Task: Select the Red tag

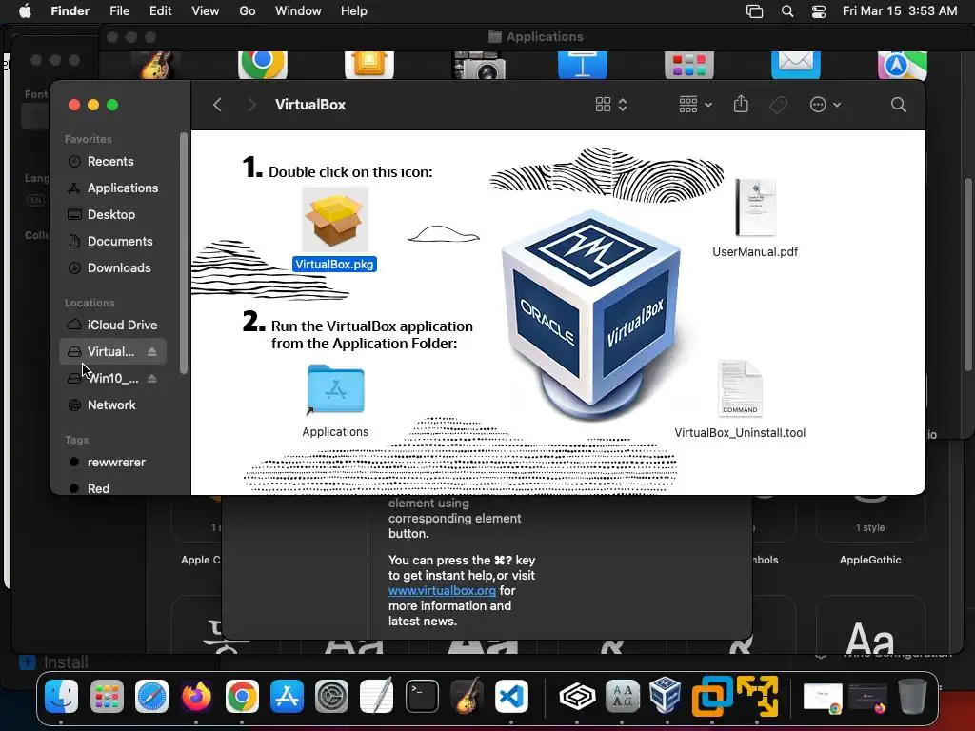Action: (x=112, y=488)
